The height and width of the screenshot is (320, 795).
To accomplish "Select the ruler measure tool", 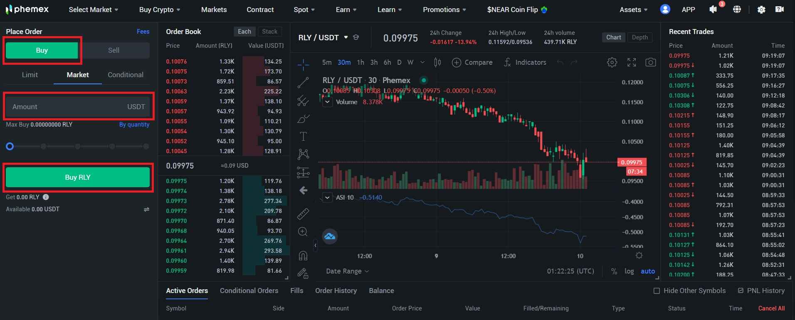I will pos(303,214).
